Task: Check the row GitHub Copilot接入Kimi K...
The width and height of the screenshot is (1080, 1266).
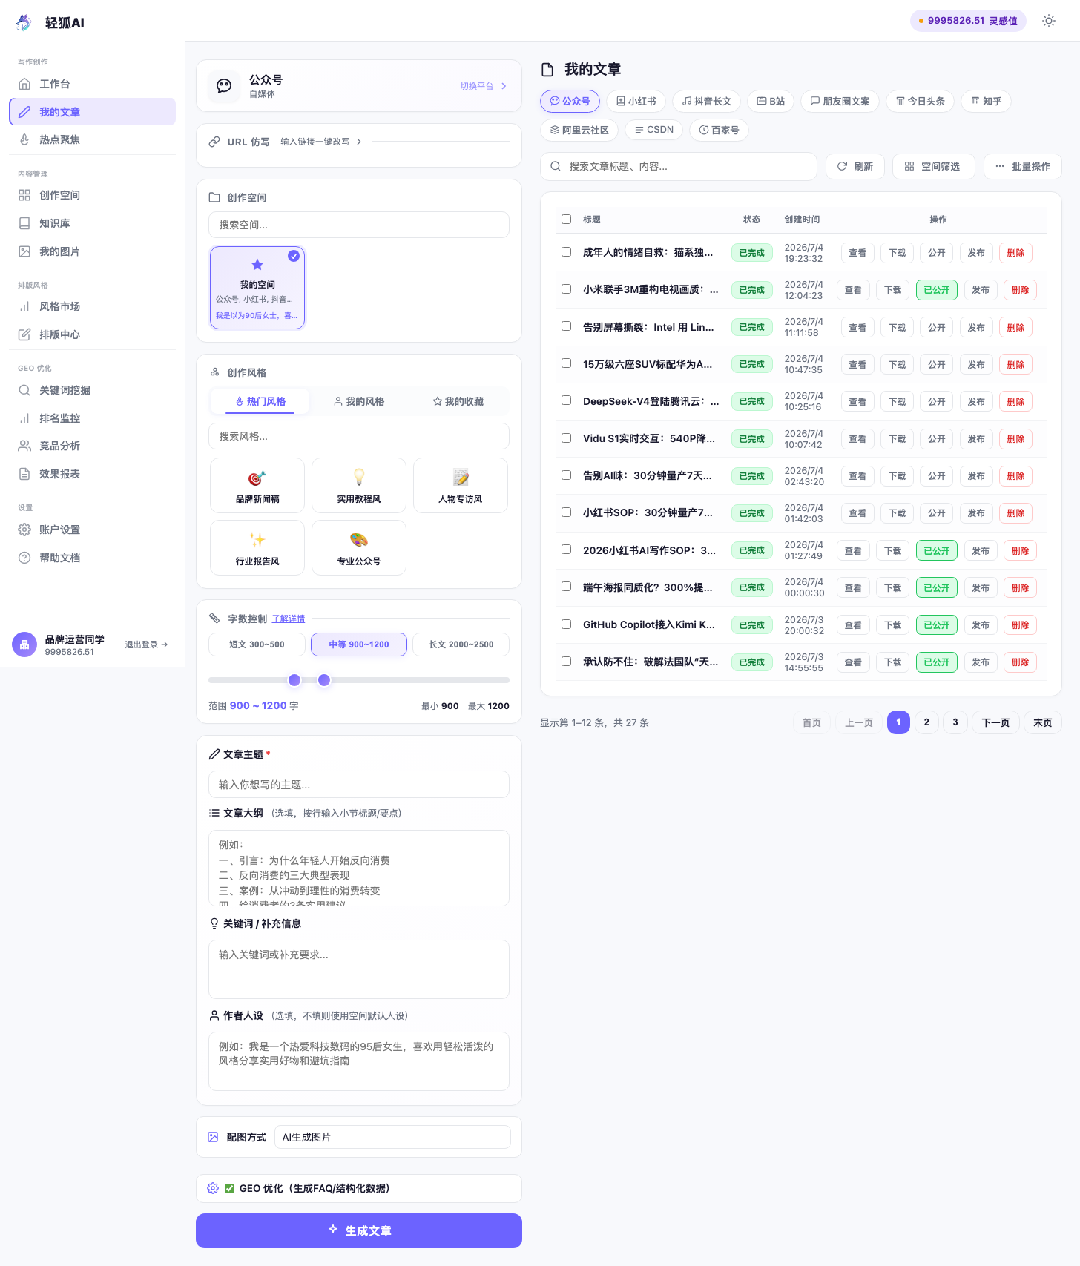Action: pyautogui.click(x=567, y=624)
